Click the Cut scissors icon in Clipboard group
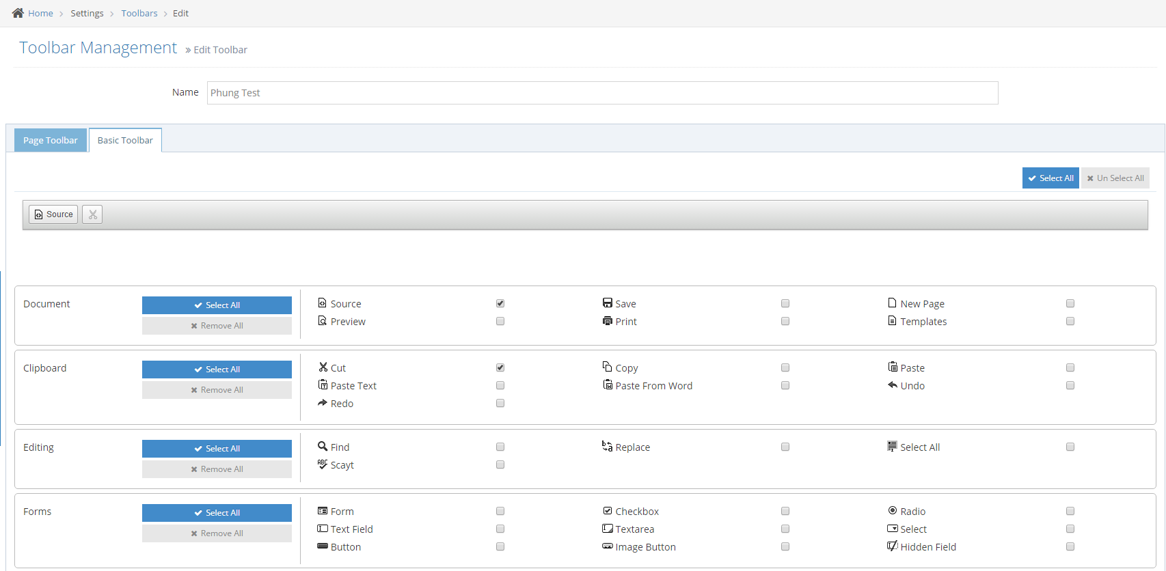This screenshot has height=571, width=1166. pyautogui.click(x=323, y=367)
